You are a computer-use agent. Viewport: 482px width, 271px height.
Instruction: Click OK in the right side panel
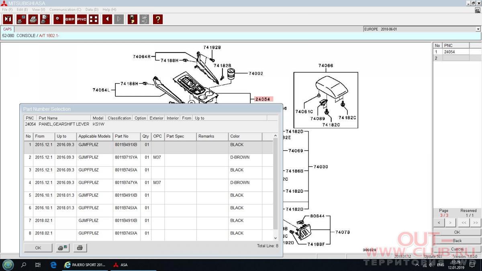pos(457,232)
